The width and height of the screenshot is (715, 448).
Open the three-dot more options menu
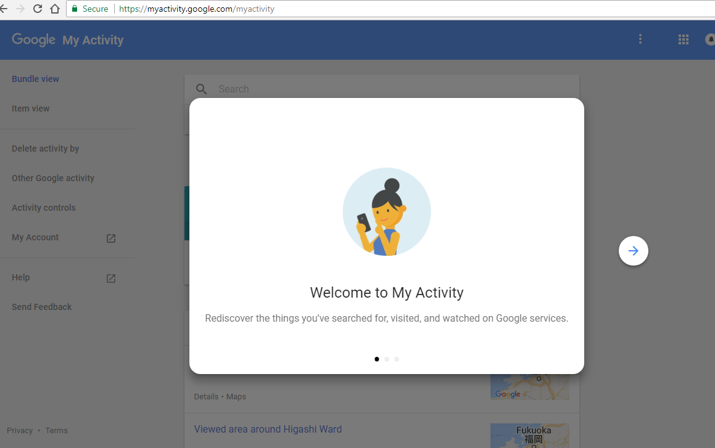pos(640,39)
